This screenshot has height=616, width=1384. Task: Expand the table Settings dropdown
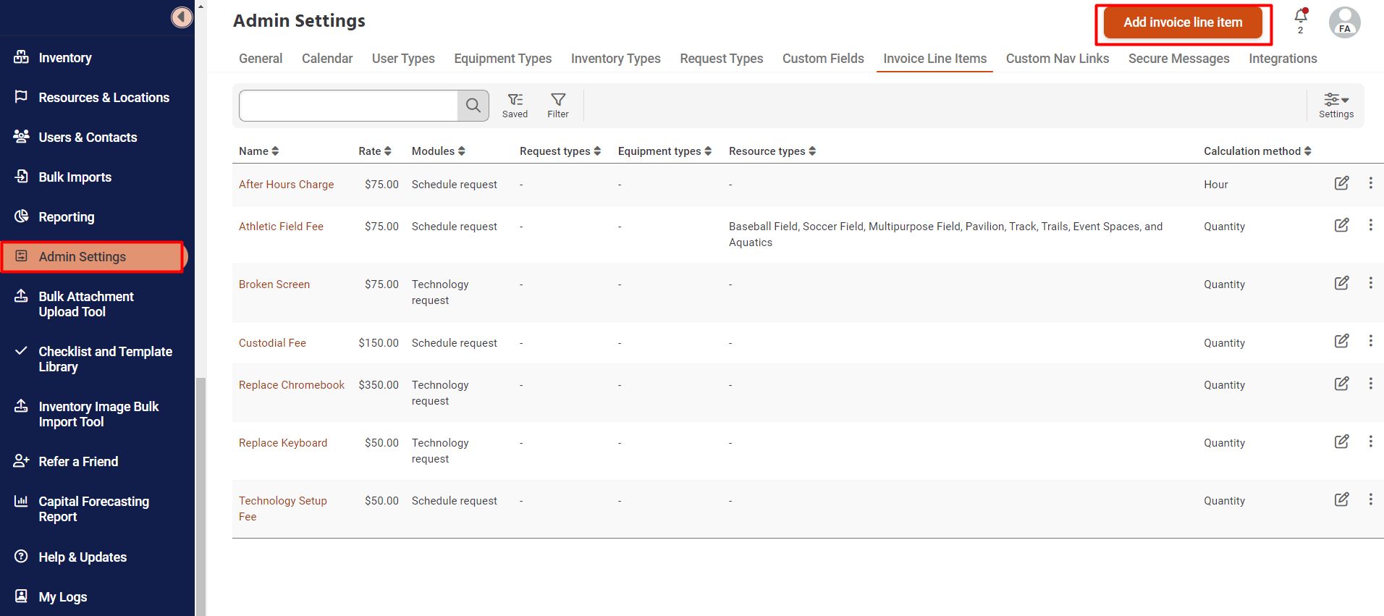1336,105
